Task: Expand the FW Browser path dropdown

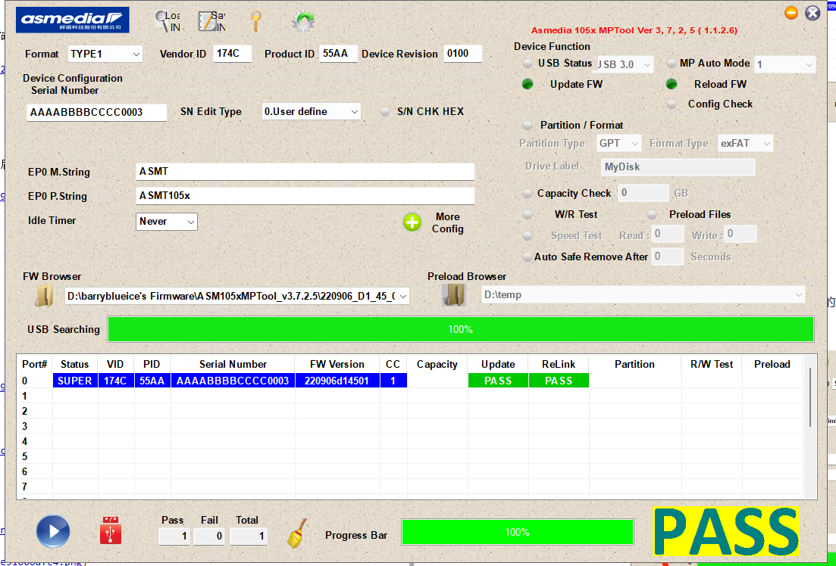Action: [x=403, y=296]
